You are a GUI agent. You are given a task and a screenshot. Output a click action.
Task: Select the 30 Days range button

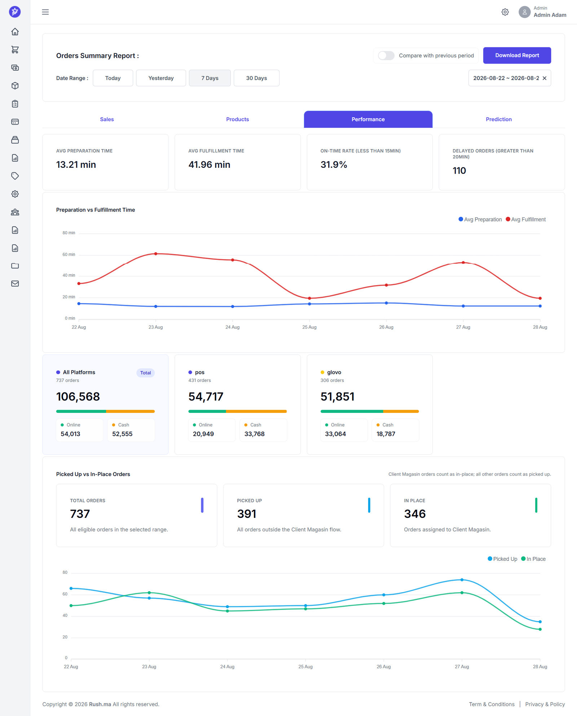tap(256, 78)
